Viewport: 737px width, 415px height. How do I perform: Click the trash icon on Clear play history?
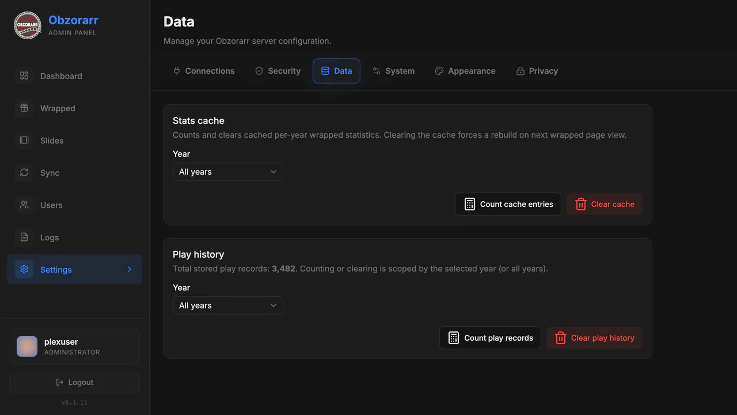[561, 338]
